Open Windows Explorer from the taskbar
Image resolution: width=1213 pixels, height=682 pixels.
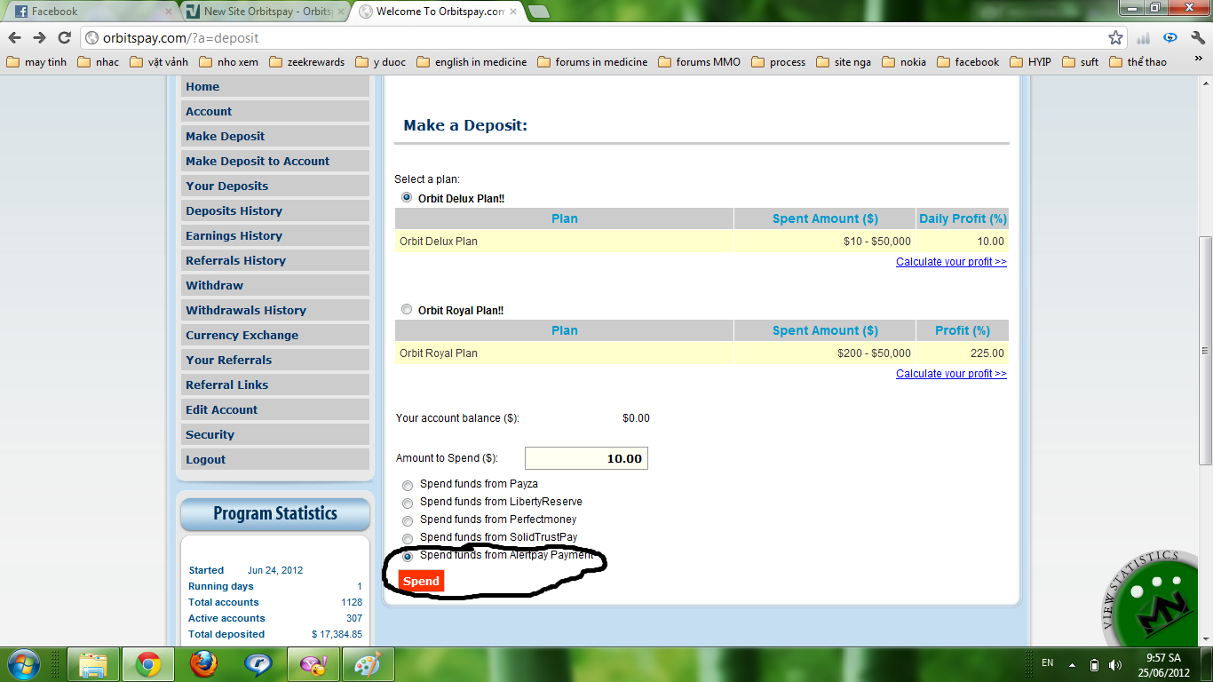click(93, 664)
